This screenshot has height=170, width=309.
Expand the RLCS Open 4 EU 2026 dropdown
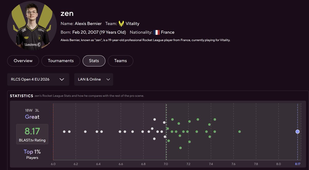[38, 79]
